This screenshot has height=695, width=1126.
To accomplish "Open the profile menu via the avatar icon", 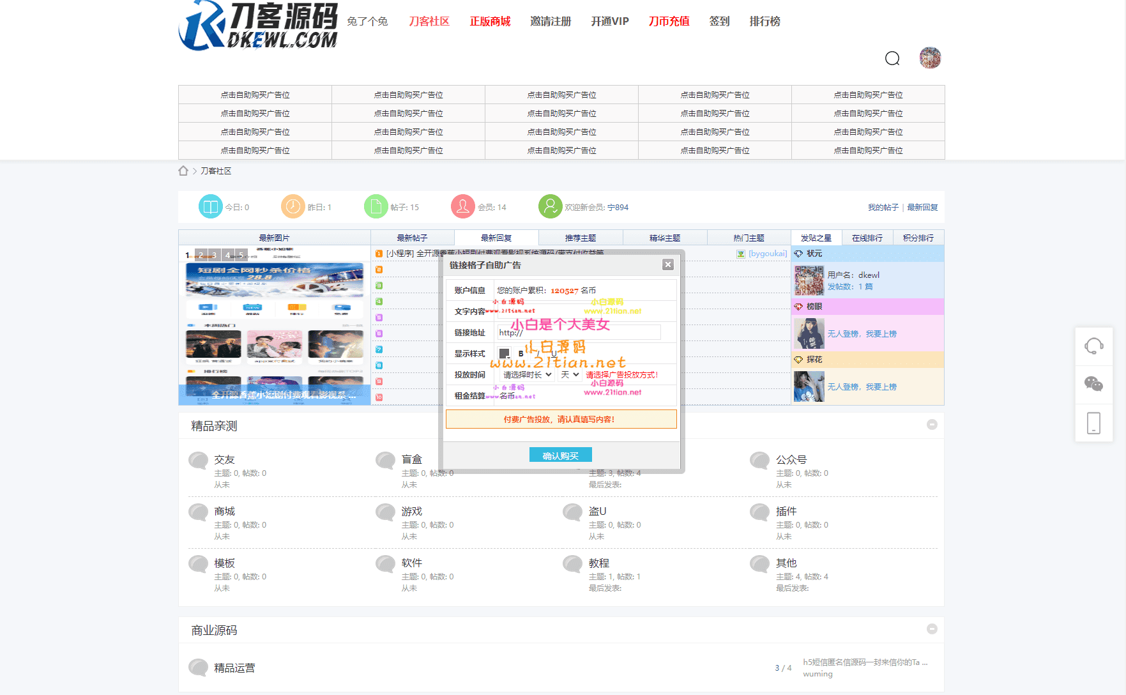I will click(930, 57).
